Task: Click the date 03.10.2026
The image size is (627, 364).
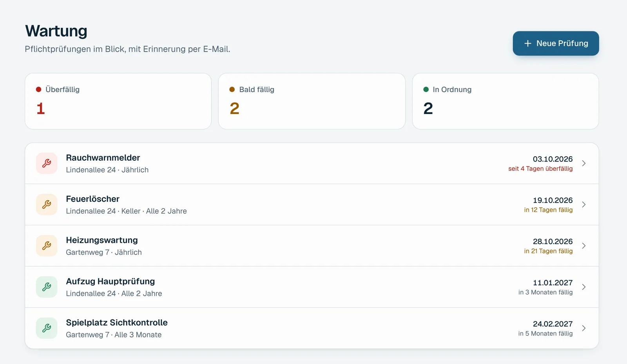Action: pos(553,159)
